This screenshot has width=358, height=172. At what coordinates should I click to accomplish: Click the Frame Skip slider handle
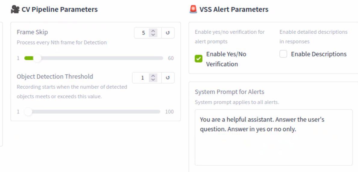[37, 58]
